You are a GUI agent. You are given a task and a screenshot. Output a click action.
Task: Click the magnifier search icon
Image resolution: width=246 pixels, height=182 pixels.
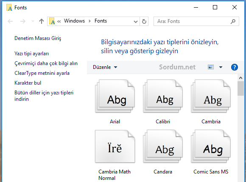coord(233,21)
